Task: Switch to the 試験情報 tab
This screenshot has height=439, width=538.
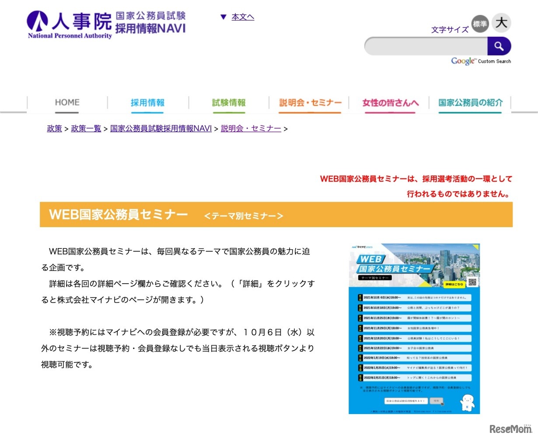Action: (228, 102)
